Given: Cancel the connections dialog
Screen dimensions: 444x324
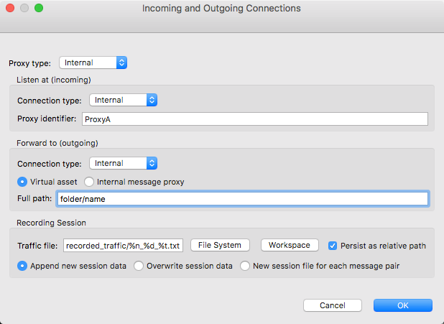Looking at the screenshot, I should point(333,305).
